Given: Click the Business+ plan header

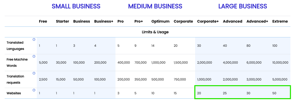Looking at the screenshot, I should pos(104,21).
